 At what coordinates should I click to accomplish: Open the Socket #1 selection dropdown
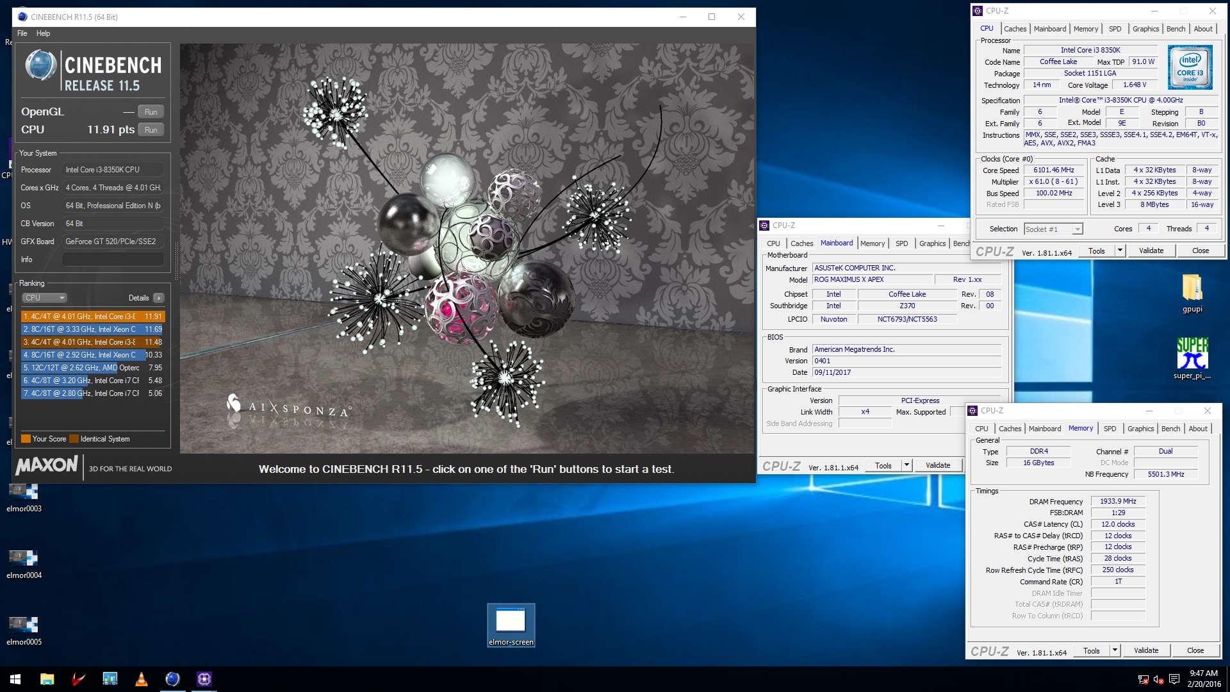pyautogui.click(x=1053, y=229)
